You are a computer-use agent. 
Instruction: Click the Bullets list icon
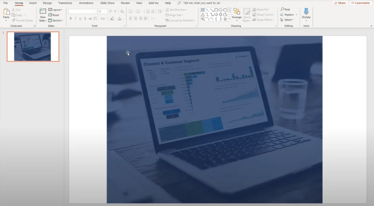pyautogui.click(x=131, y=11)
